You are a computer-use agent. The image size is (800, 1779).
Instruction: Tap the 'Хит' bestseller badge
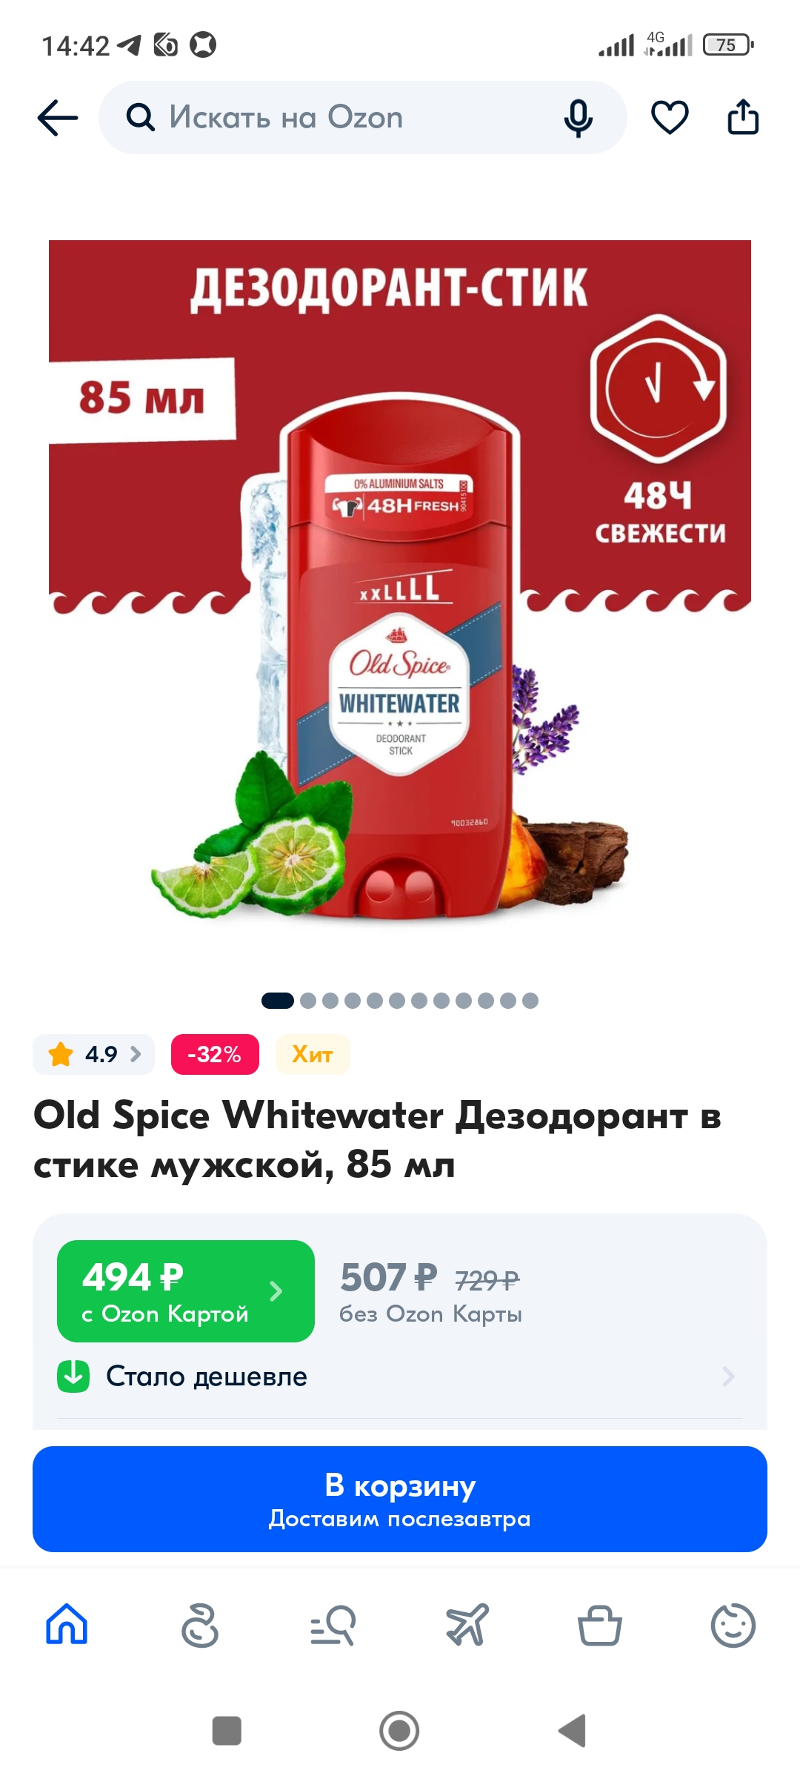point(313,1054)
